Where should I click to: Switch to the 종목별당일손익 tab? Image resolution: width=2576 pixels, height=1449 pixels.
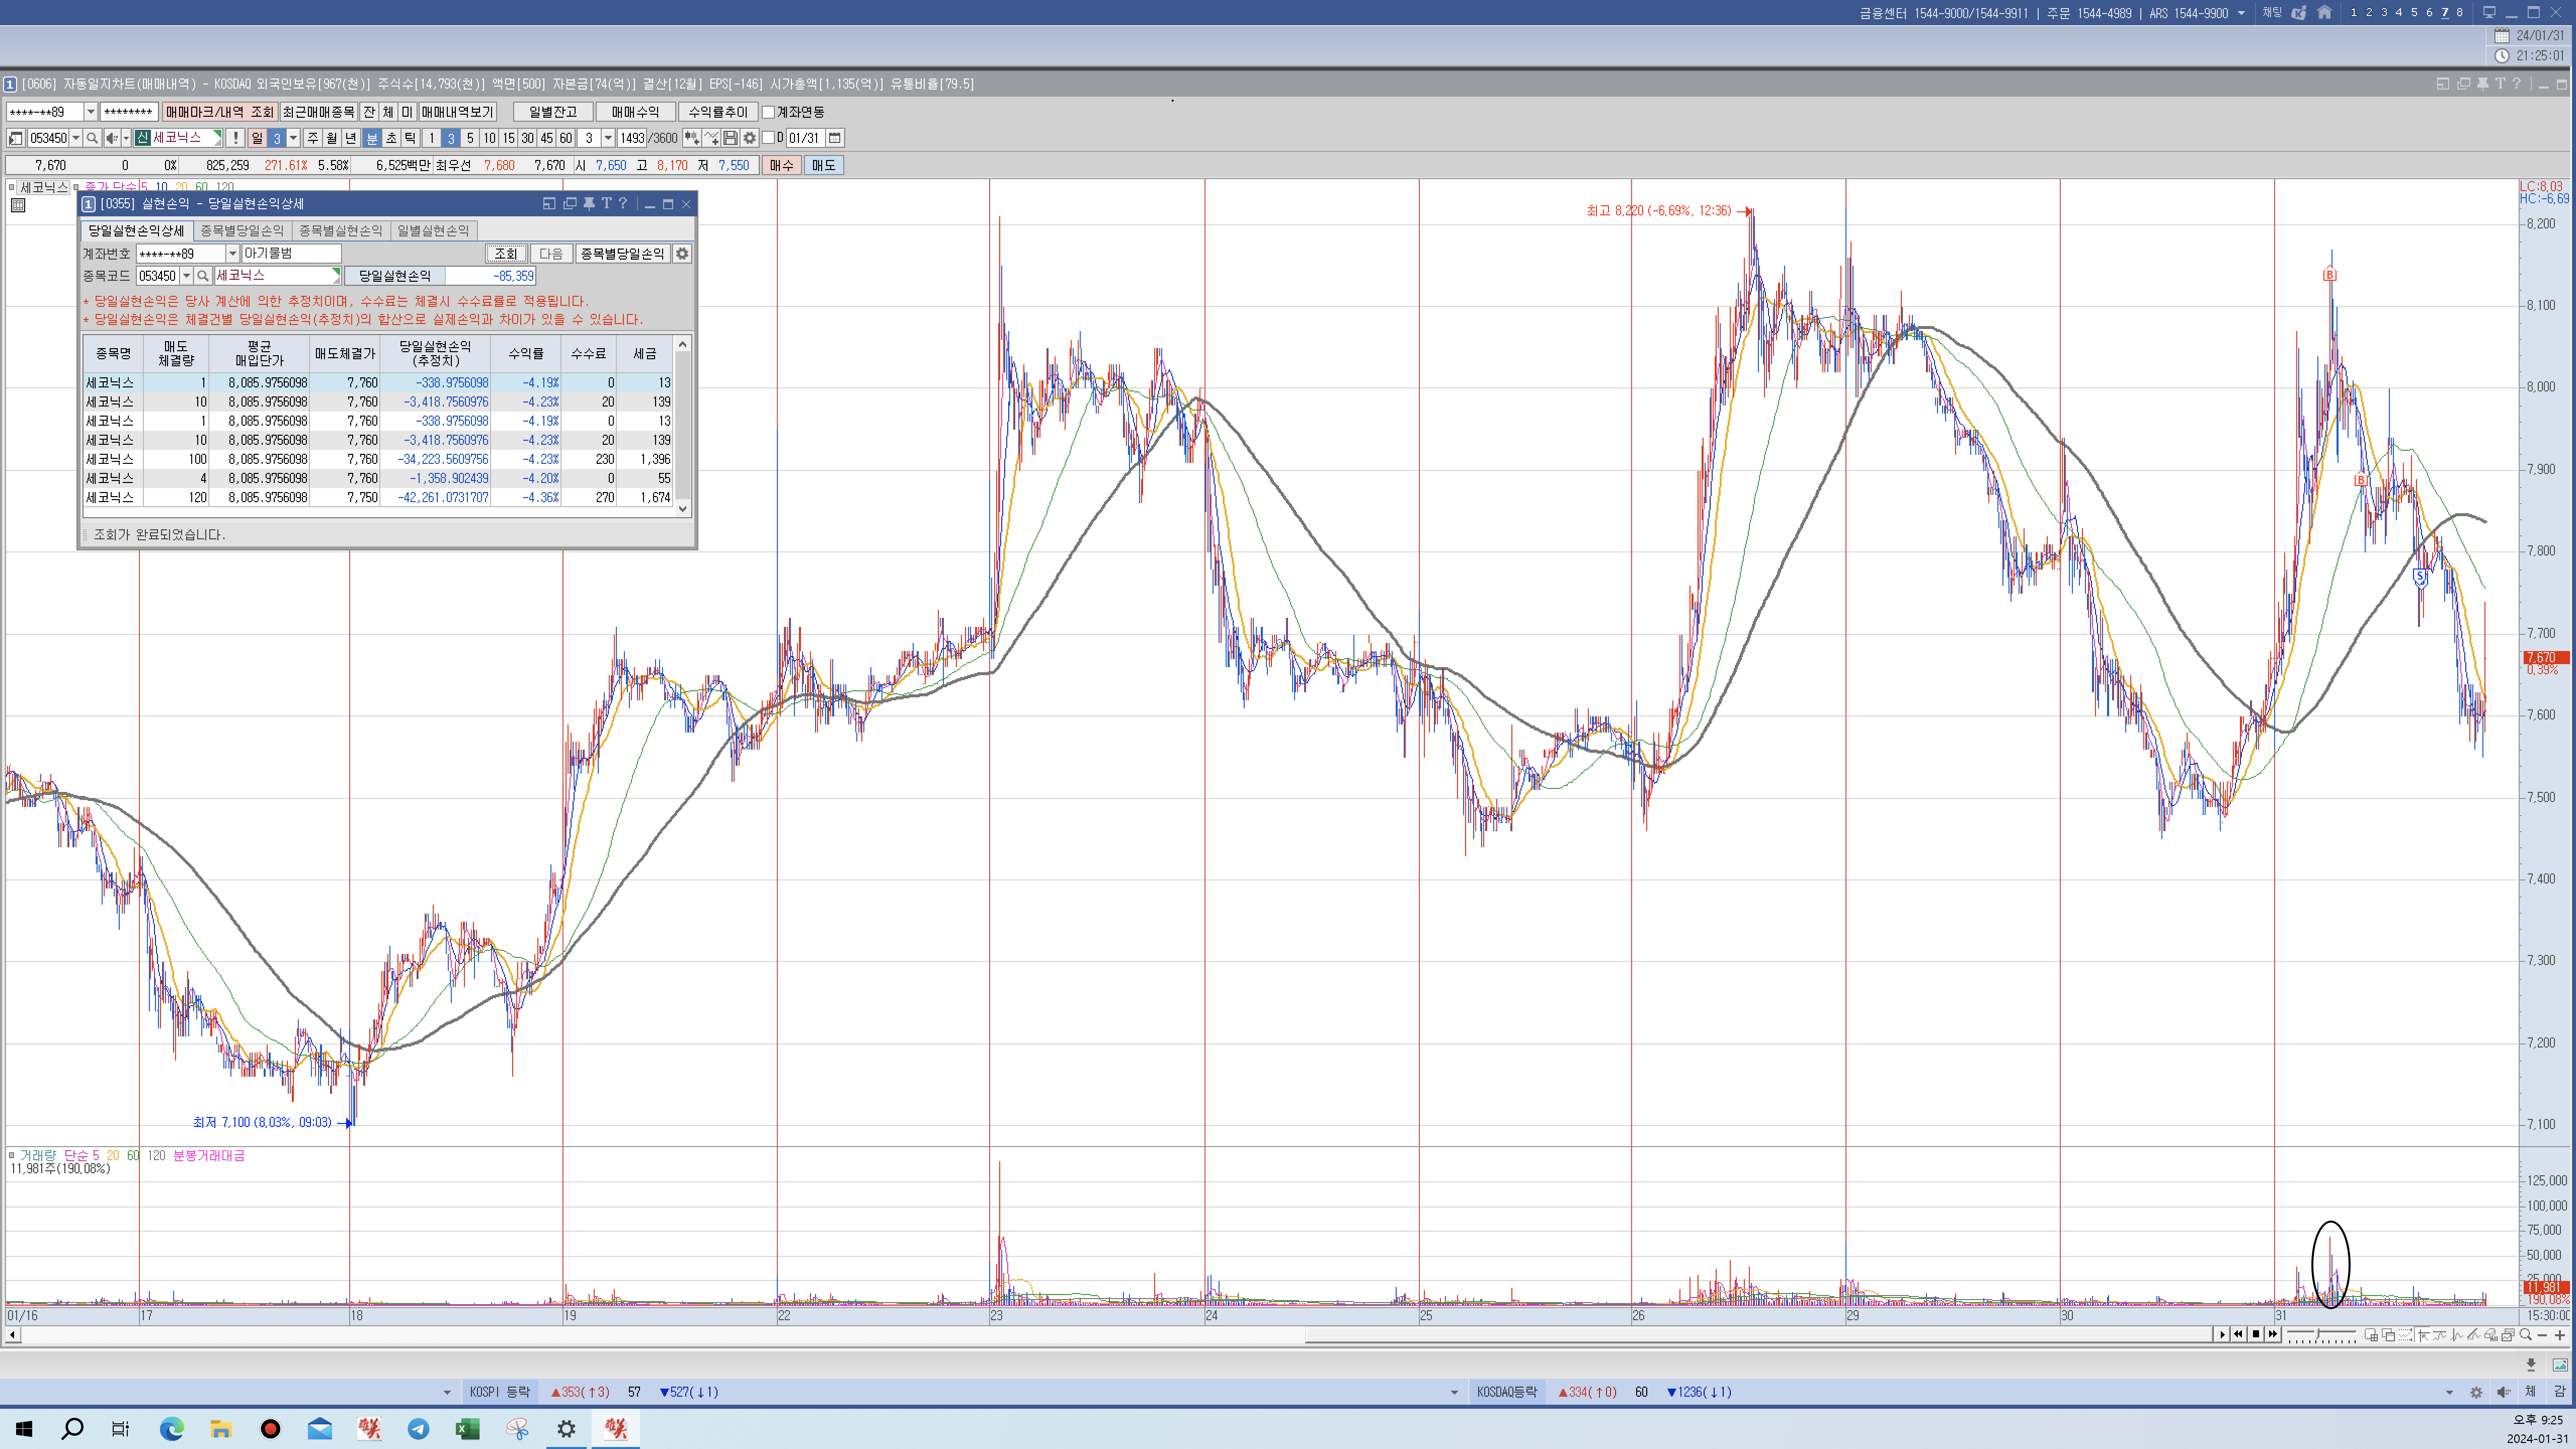click(242, 231)
